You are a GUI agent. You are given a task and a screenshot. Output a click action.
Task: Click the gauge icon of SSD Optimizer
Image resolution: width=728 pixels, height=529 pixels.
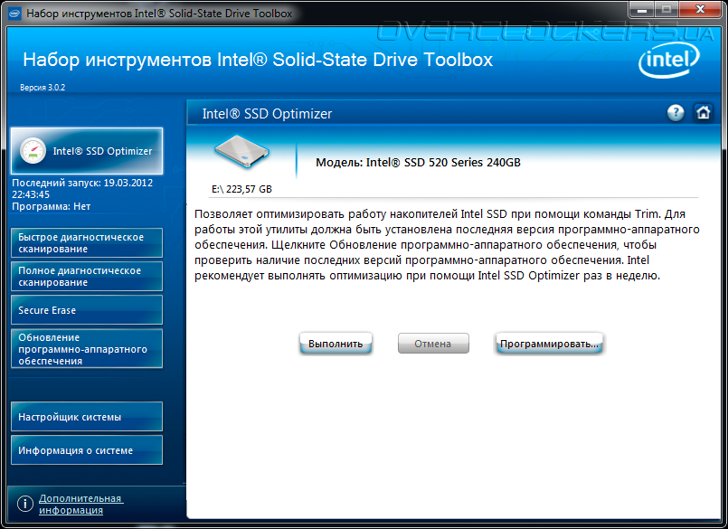pos(33,151)
